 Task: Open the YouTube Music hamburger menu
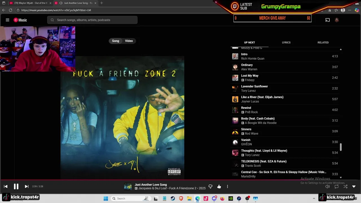click(8, 20)
